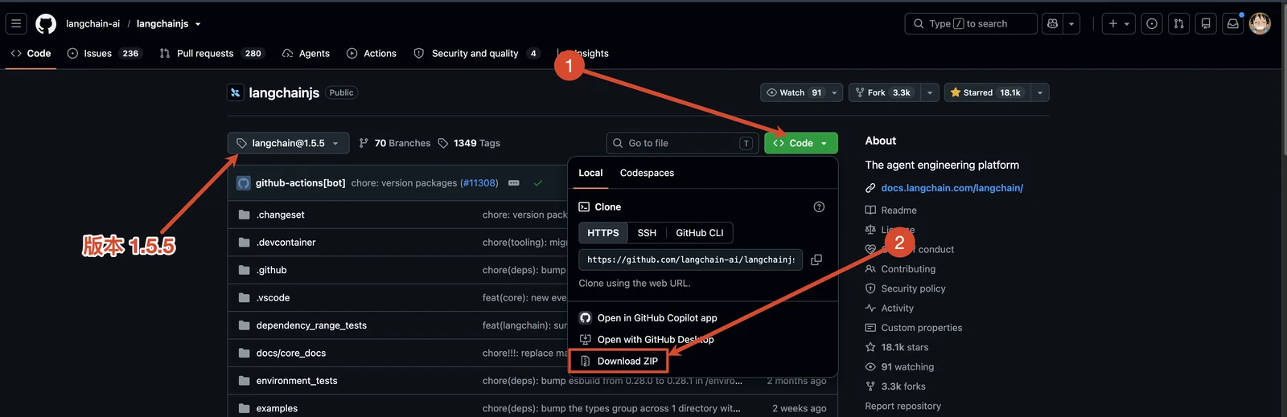
Task: Open the 18.1k stars link
Action: coord(896,347)
